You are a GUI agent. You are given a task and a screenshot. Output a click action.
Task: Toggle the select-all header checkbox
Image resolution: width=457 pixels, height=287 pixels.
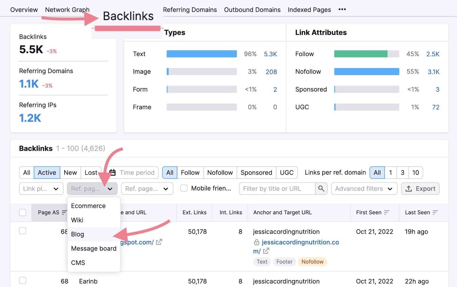23,213
